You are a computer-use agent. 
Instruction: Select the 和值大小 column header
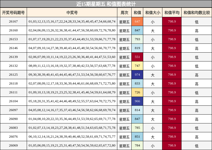[153, 13]
